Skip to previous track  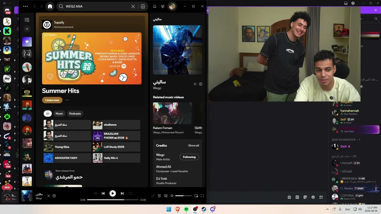(x=103, y=193)
